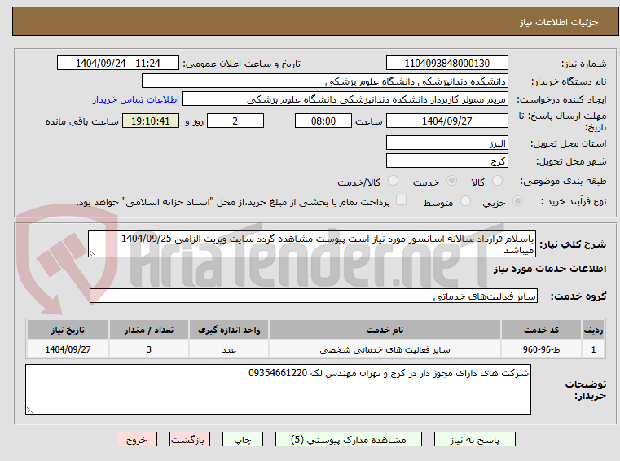Click the unit cell عدد

(x=229, y=349)
